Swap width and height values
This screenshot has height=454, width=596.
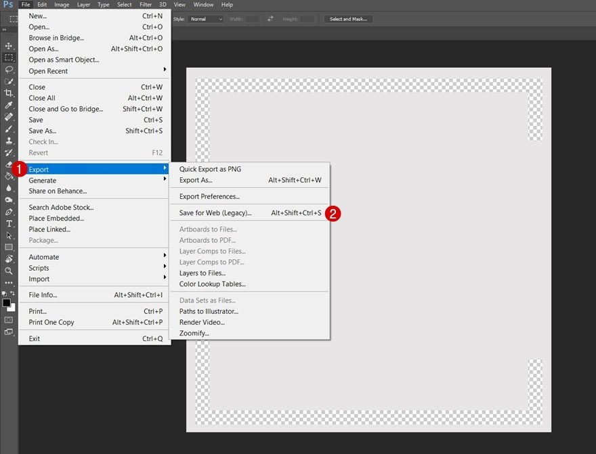point(270,19)
